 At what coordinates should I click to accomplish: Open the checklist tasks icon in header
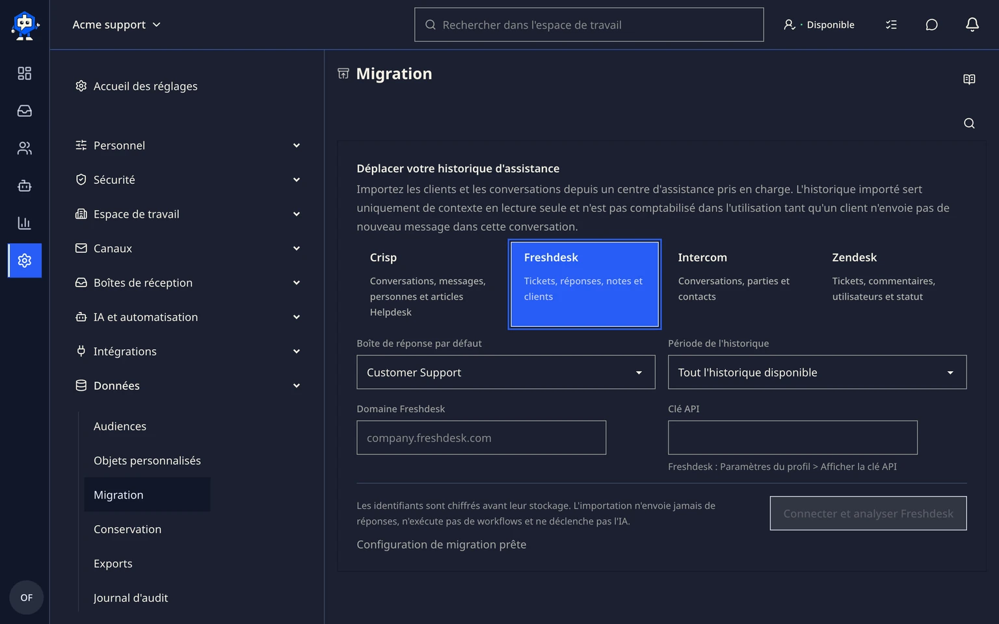(x=891, y=25)
